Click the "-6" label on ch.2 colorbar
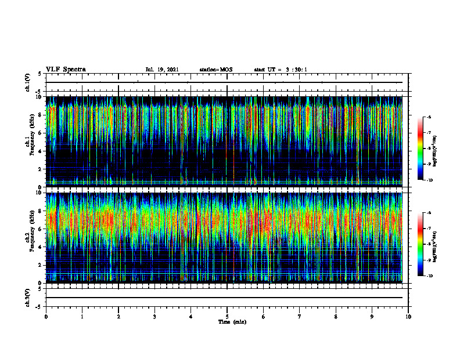 click(429, 213)
